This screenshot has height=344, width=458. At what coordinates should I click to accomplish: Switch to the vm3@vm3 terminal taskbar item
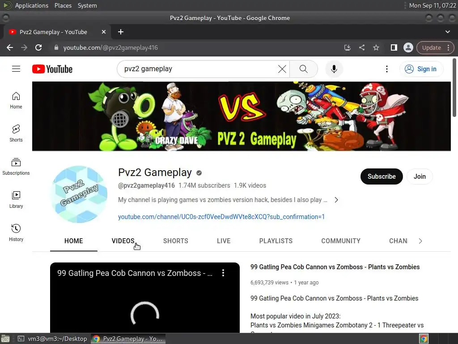(53, 339)
